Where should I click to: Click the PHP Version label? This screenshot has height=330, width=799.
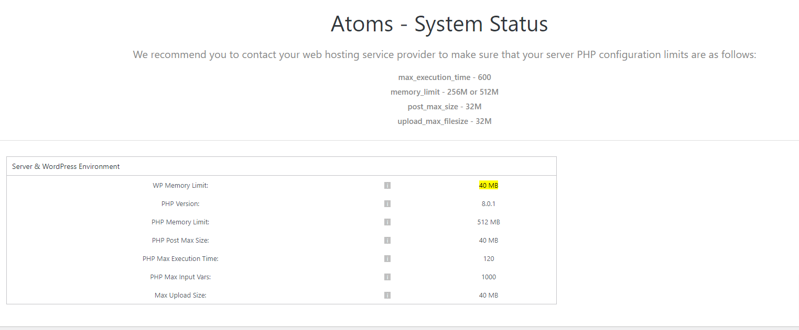180,203
